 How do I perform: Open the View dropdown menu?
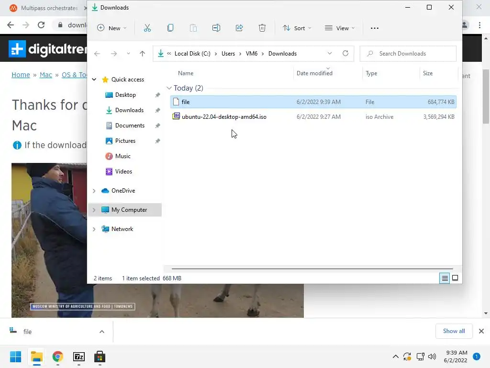coord(340,28)
